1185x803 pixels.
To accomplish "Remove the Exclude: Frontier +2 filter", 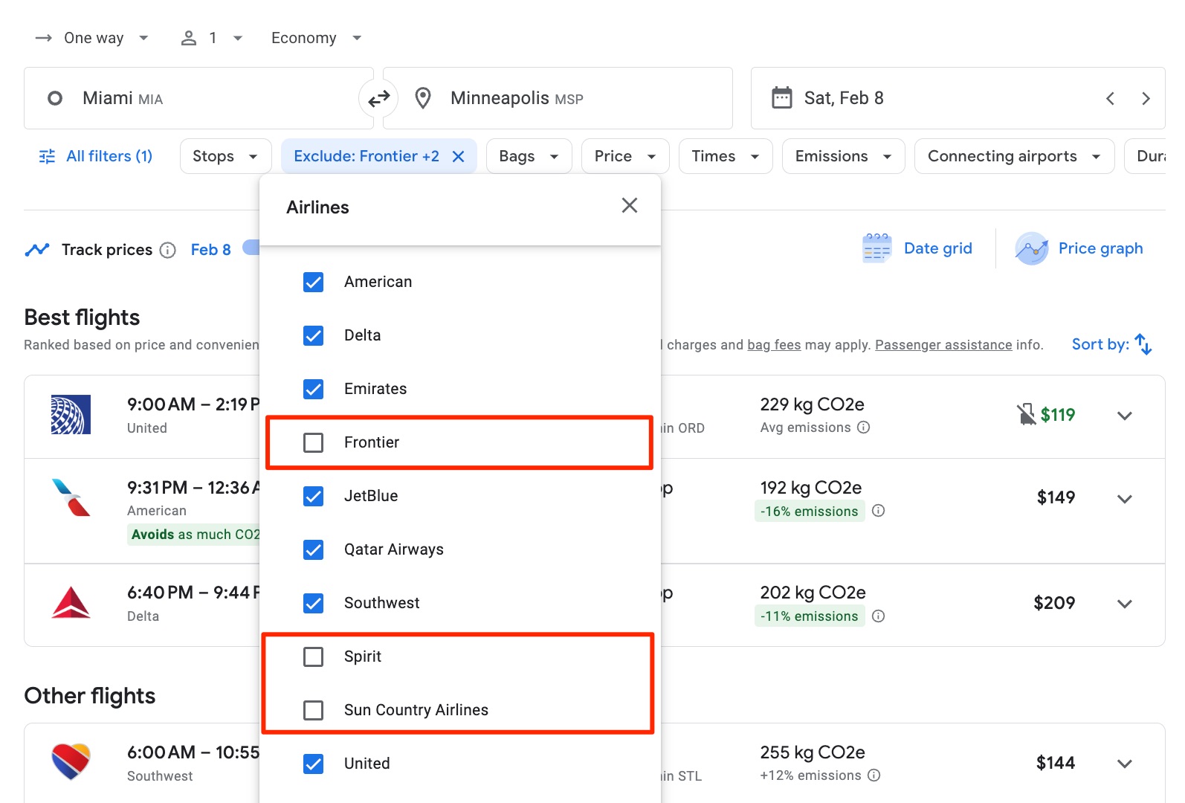I will click(459, 156).
